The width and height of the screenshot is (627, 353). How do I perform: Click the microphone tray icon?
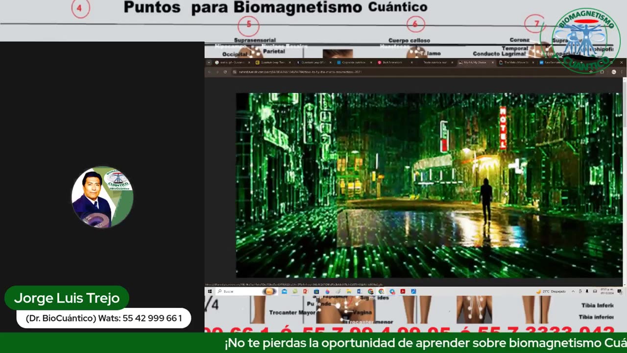point(587,291)
